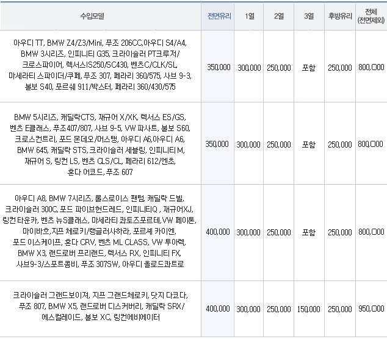Click the 후방유리 column header

pos(340,16)
